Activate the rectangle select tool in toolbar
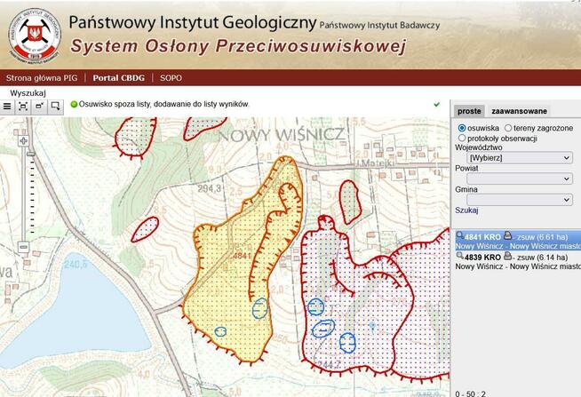Screen dimensions: 581x397 coord(55,106)
